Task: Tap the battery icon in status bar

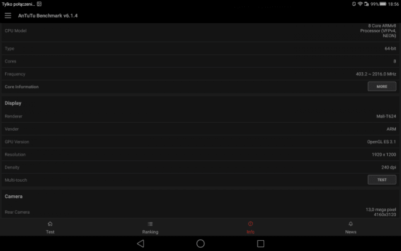Action: 383,4
